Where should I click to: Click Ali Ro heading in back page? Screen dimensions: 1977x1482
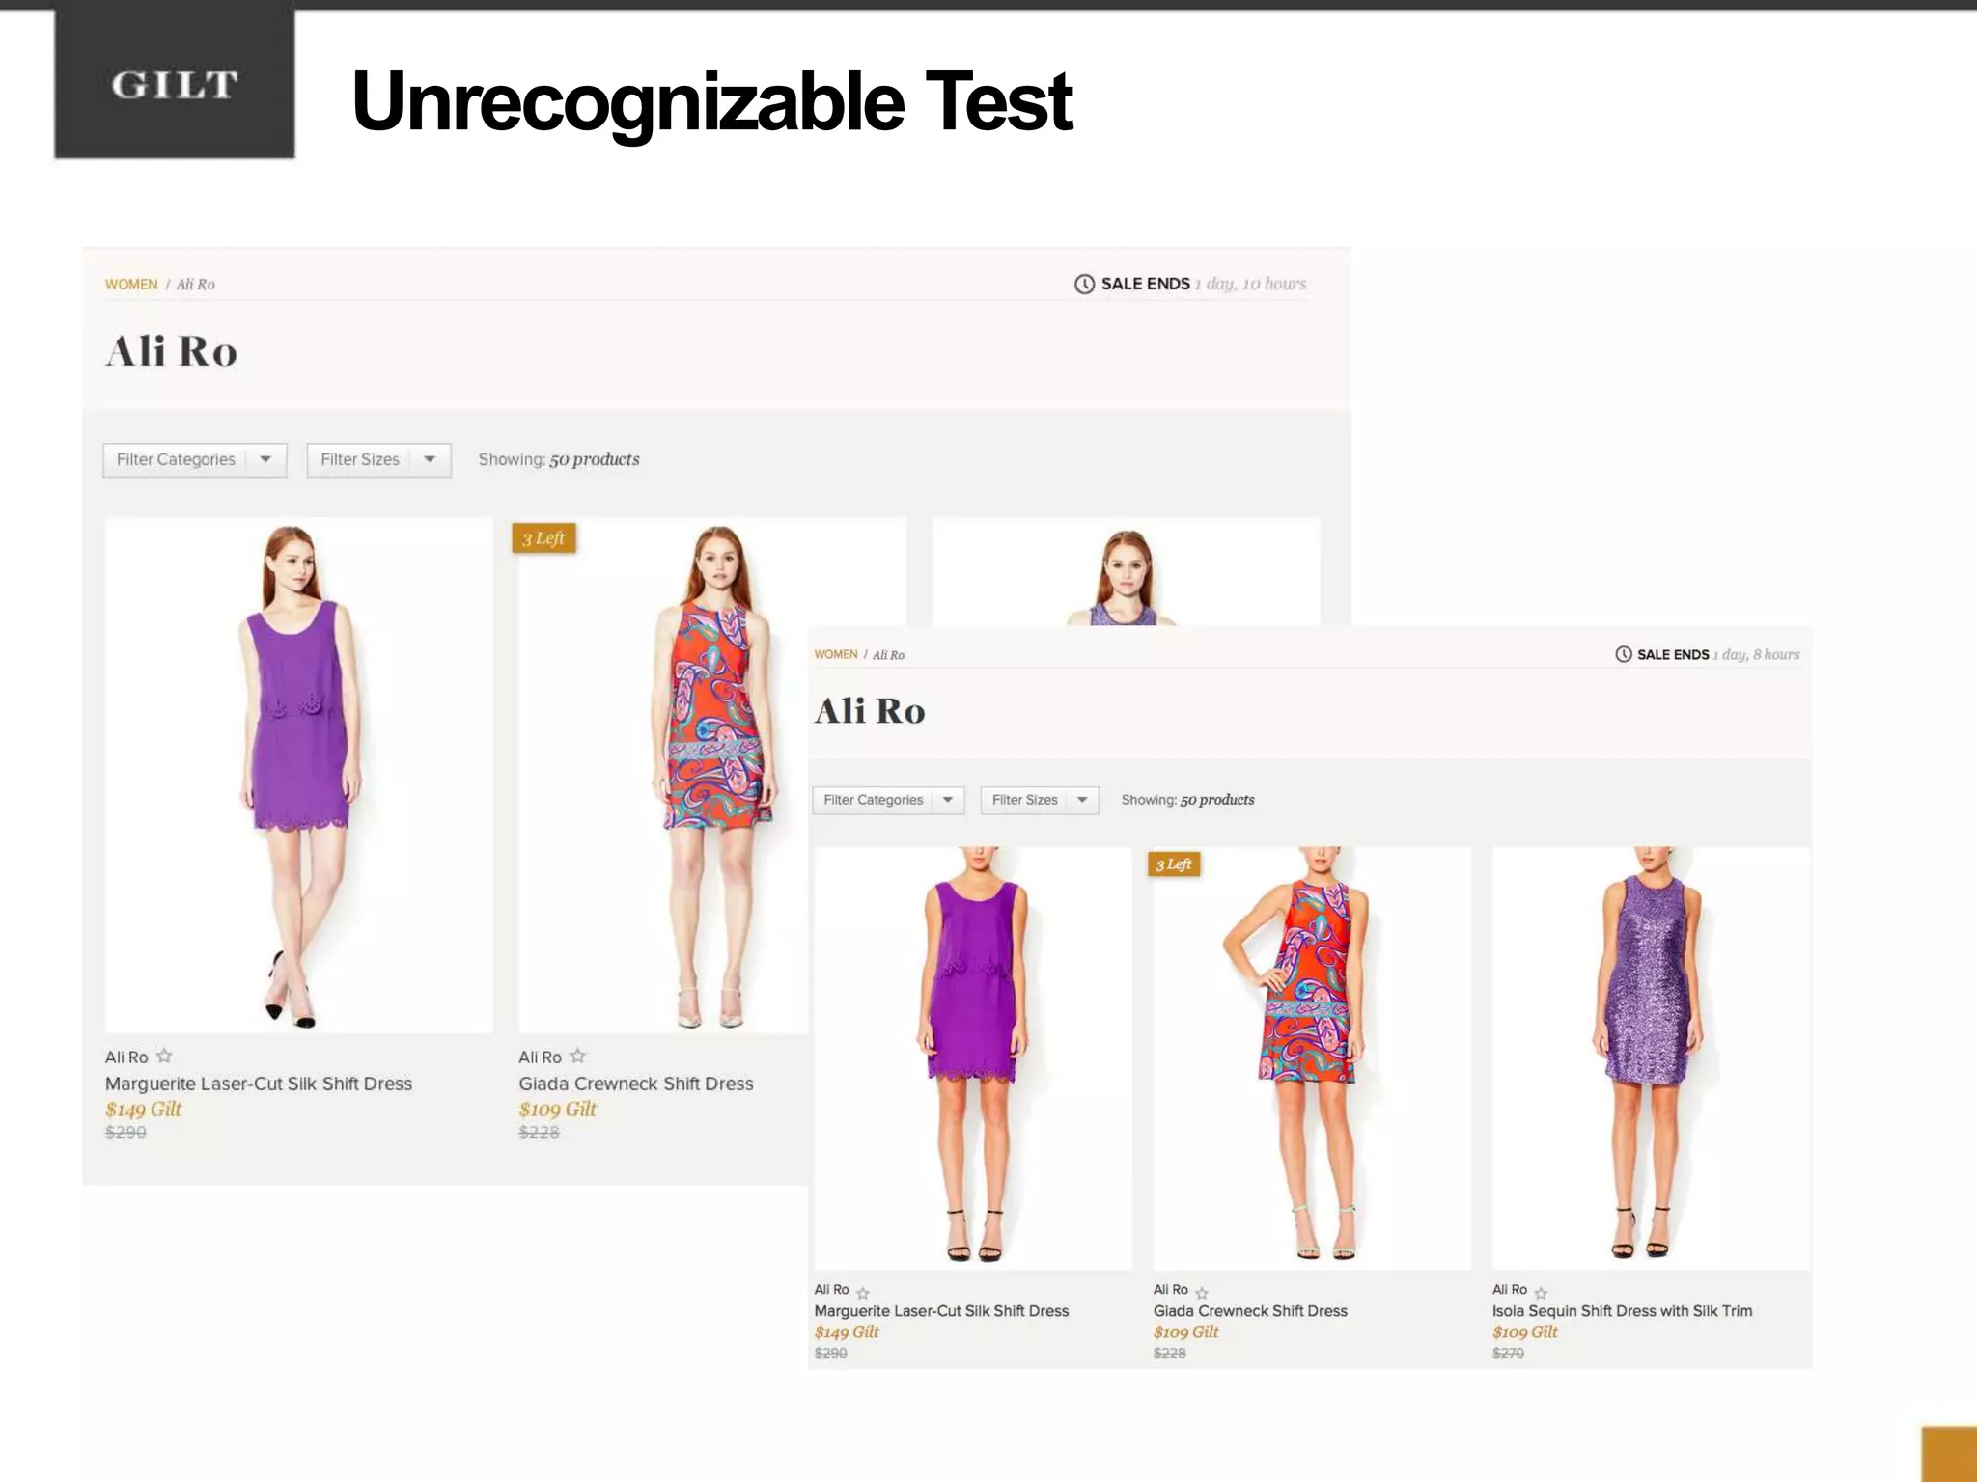(172, 351)
